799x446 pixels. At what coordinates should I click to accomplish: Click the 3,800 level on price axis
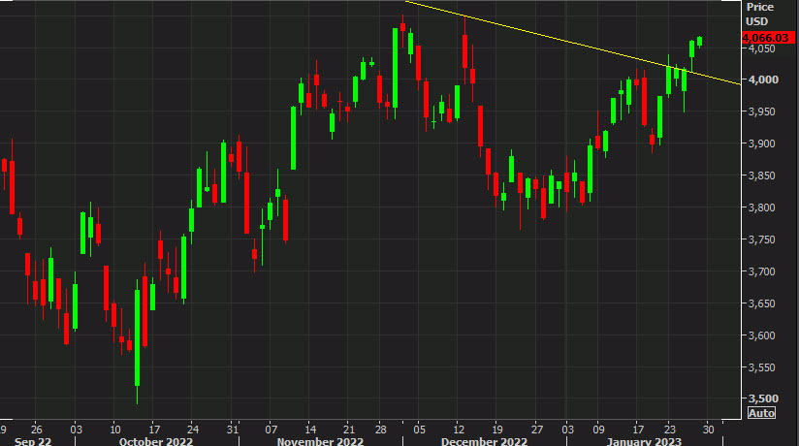[761, 207]
